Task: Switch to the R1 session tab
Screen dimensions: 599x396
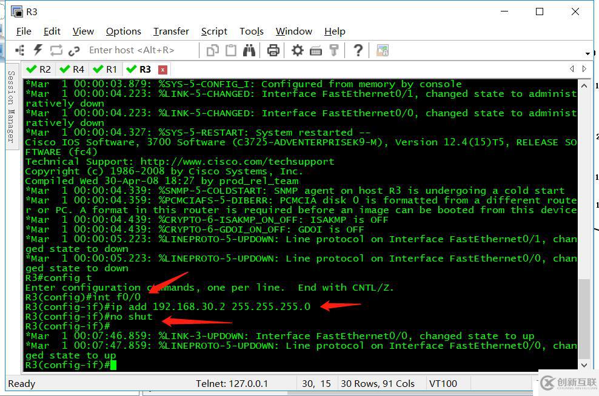Action: point(105,70)
